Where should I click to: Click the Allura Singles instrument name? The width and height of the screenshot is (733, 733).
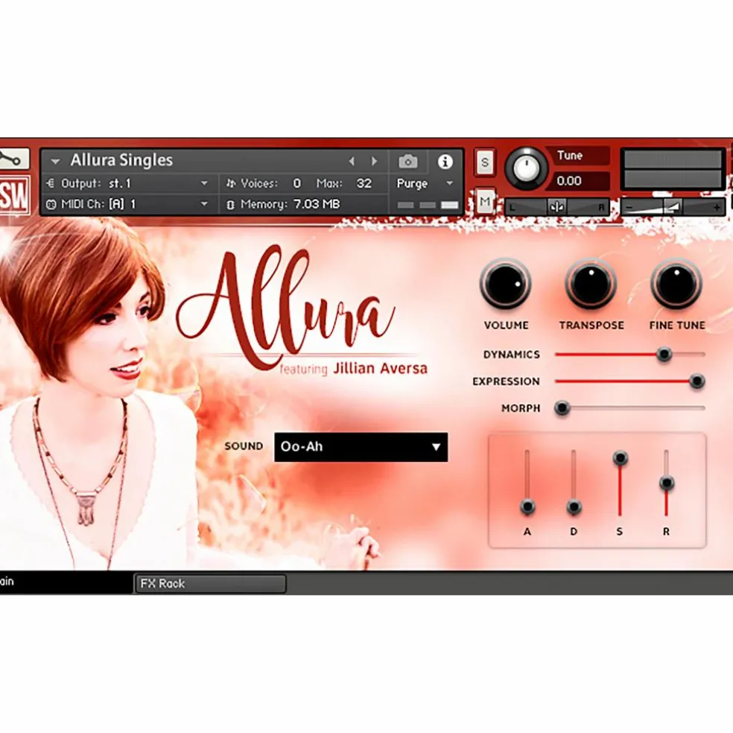click(x=121, y=160)
